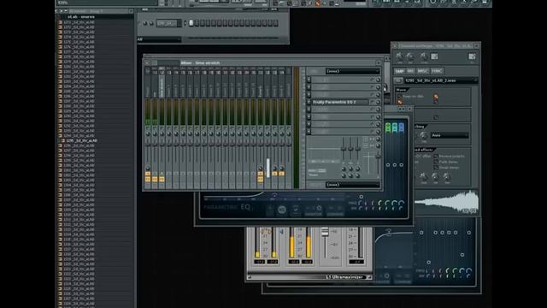This screenshot has width=547, height=308.
Task: Open the SMP tab in Channel settings
Action: [x=399, y=71]
